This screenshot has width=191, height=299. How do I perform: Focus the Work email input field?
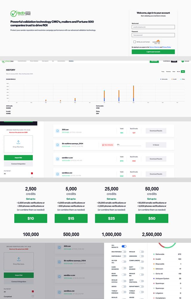pyautogui.click(x=153, y=27)
